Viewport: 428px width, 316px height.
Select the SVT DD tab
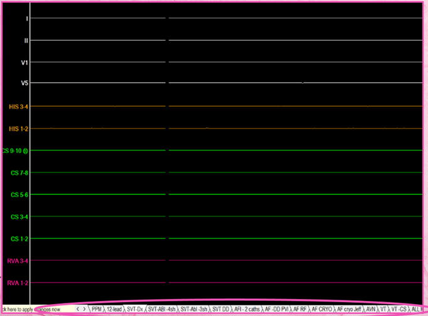[220, 309]
